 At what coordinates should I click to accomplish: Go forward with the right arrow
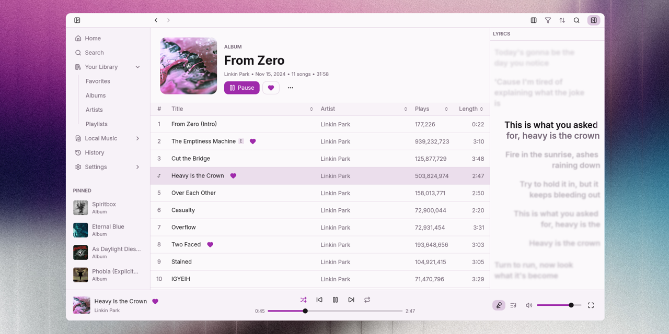tap(168, 20)
